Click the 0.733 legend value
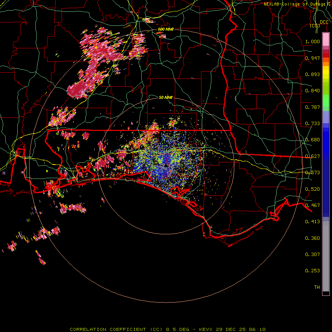Image resolution: width=332 pixels, height=332 pixels. (x=312, y=124)
